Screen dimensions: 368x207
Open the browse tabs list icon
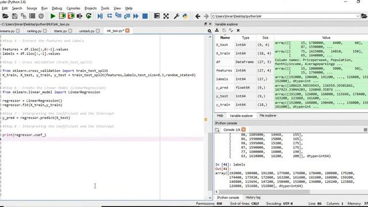click(32, 16)
